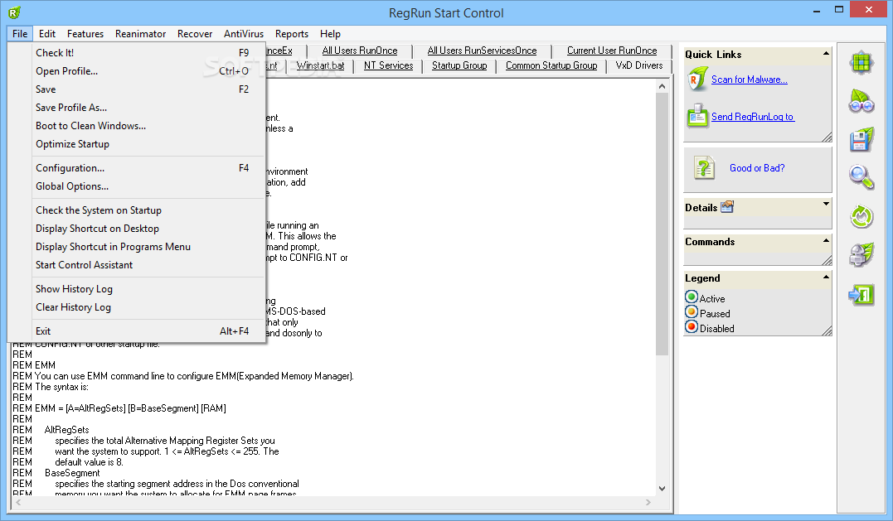Image resolution: width=893 pixels, height=521 pixels.
Task: Click the vertical scrollbar thumb
Action: click(662, 224)
